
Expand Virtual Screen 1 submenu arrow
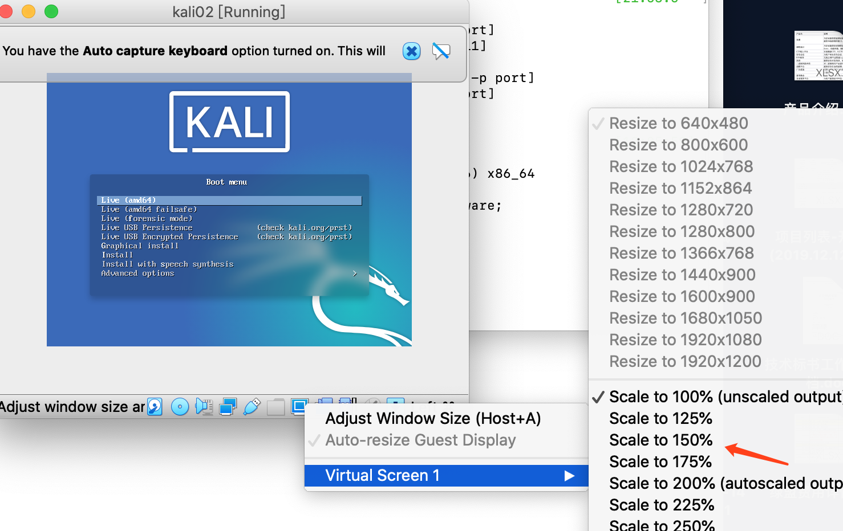[569, 476]
